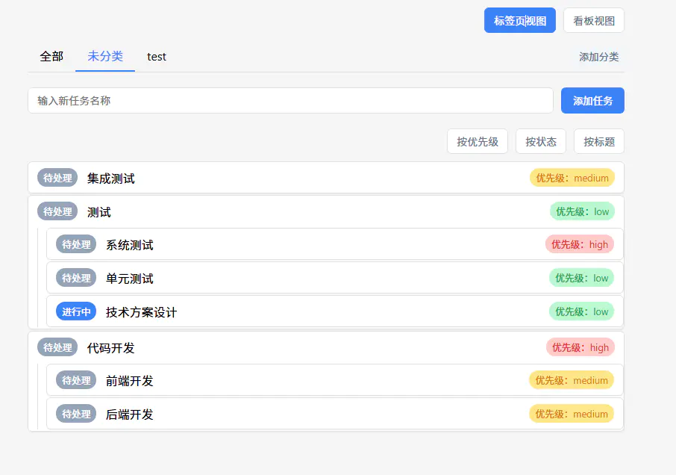This screenshot has width=676, height=475.
Task: Sort tasks using 按标题
Action: [598, 141]
